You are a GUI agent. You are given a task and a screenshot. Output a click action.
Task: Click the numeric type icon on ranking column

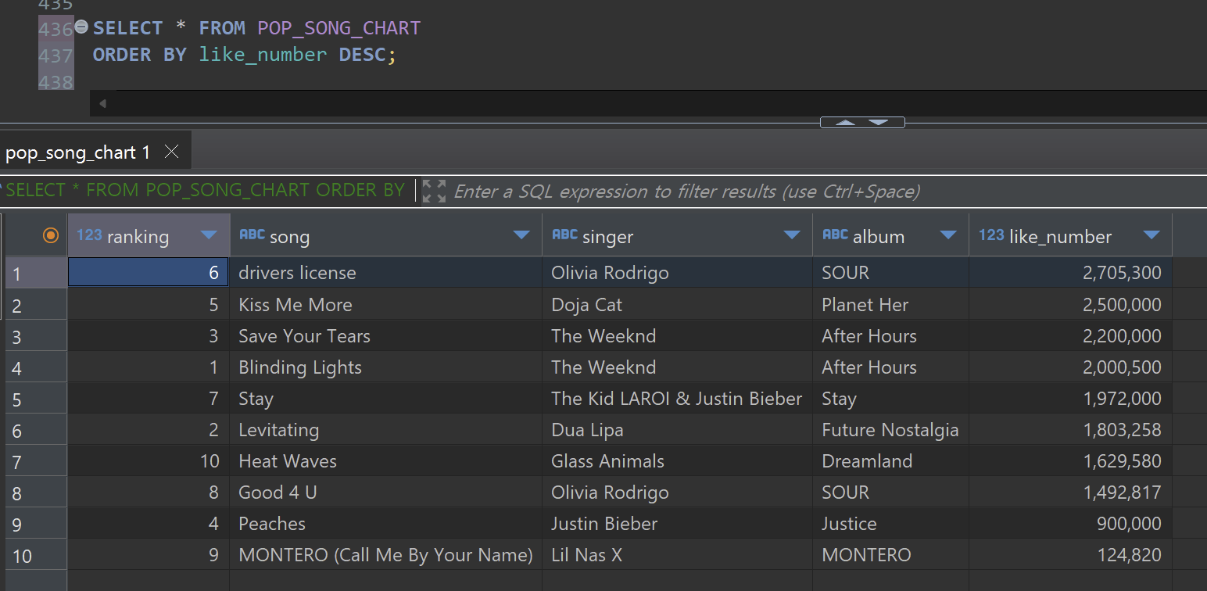tap(89, 235)
